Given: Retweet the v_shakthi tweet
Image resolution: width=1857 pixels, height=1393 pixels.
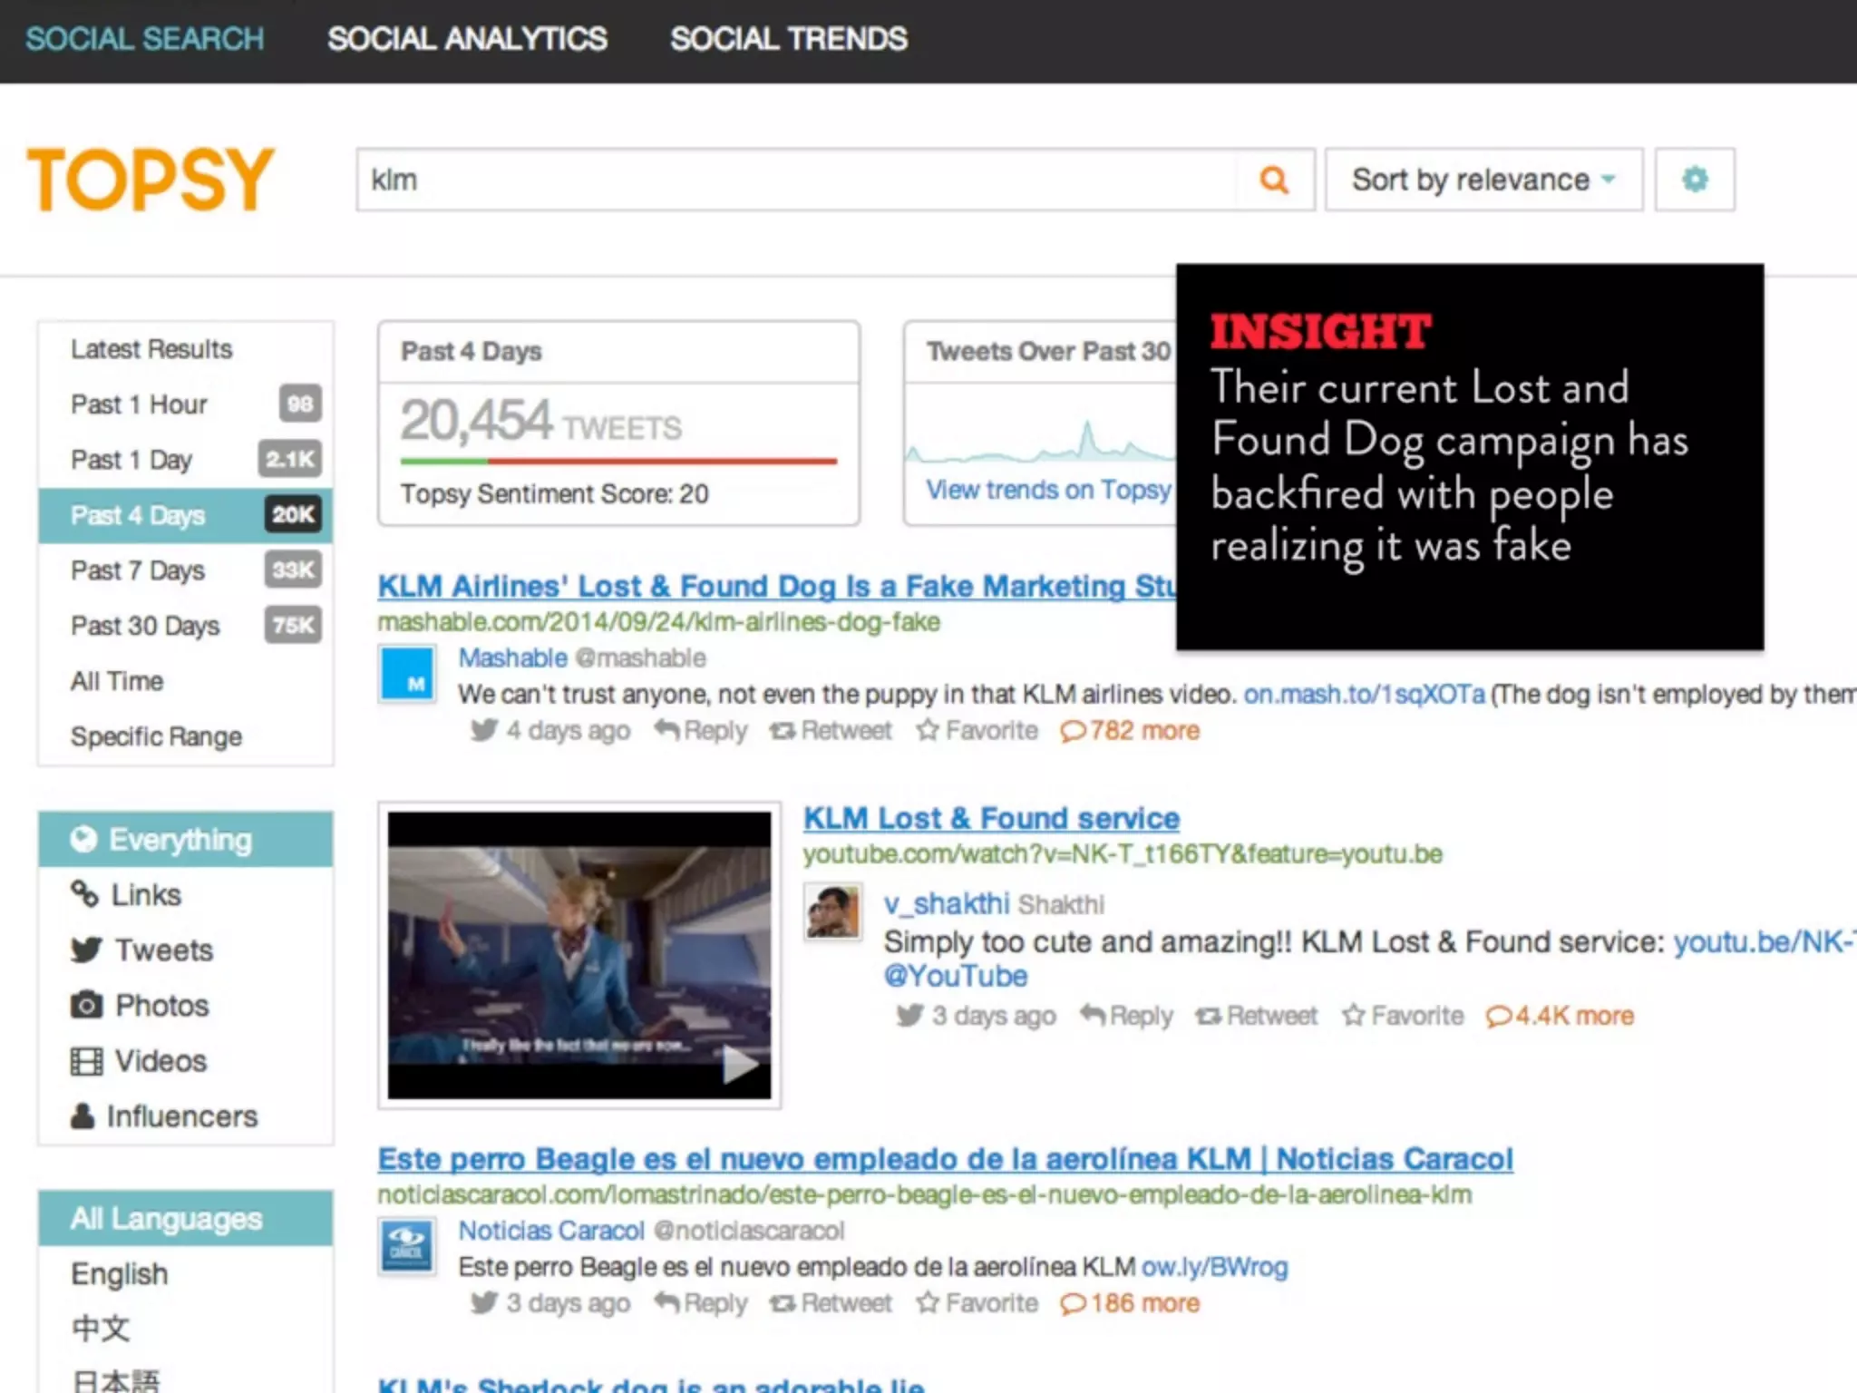Looking at the screenshot, I should (x=1257, y=1016).
